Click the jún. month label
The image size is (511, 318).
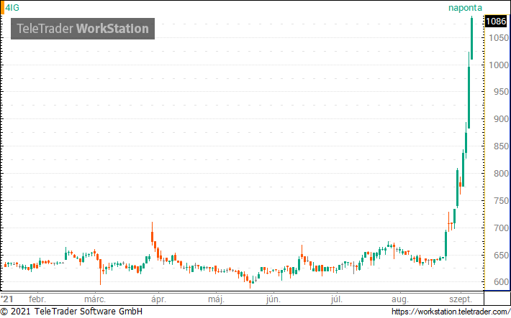[x=273, y=299]
